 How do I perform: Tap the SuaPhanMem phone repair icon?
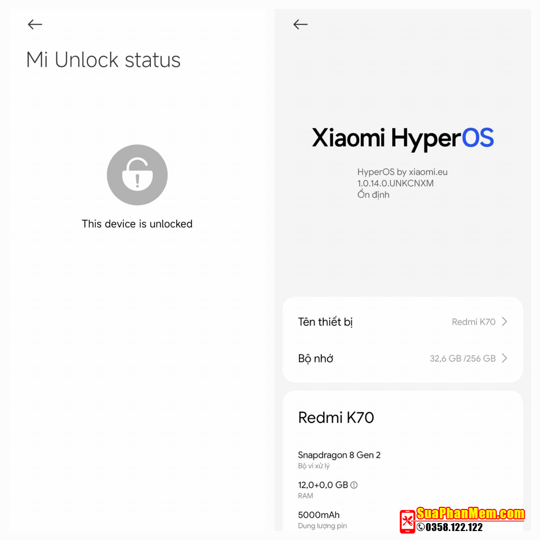[408, 522]
